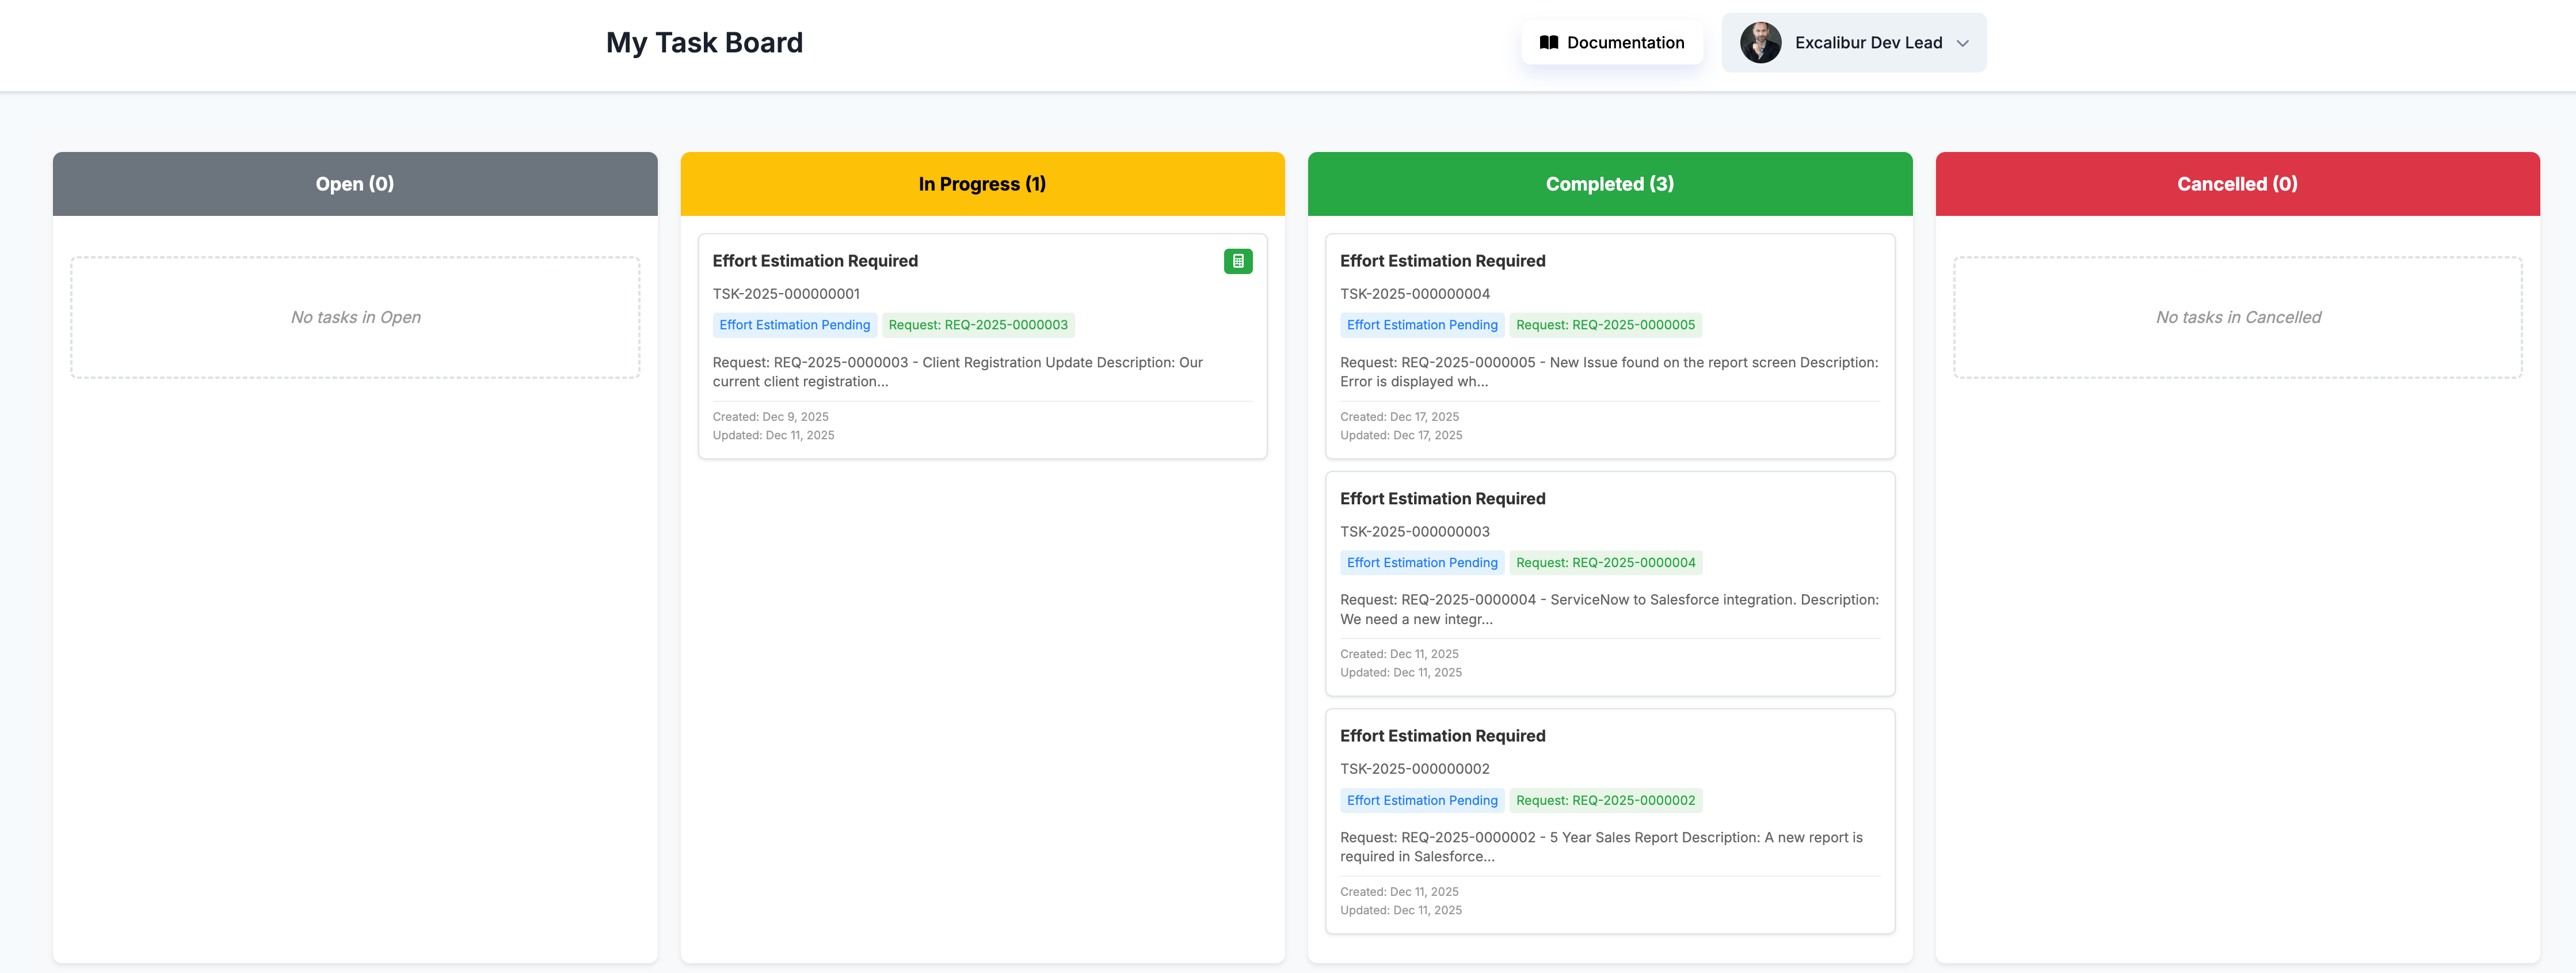Click the Completed (3) column header

(x=1609, y=184)
